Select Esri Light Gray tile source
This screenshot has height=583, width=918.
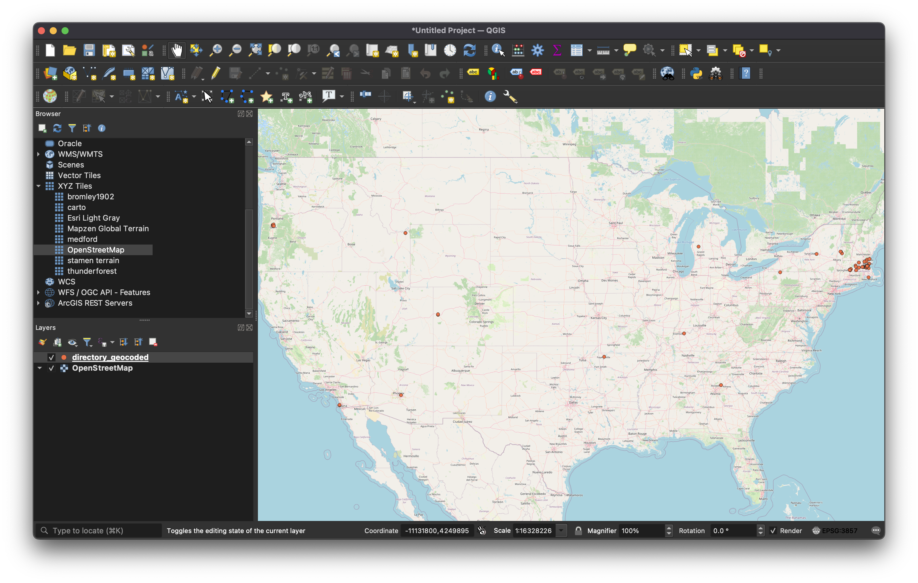[93, 218]
